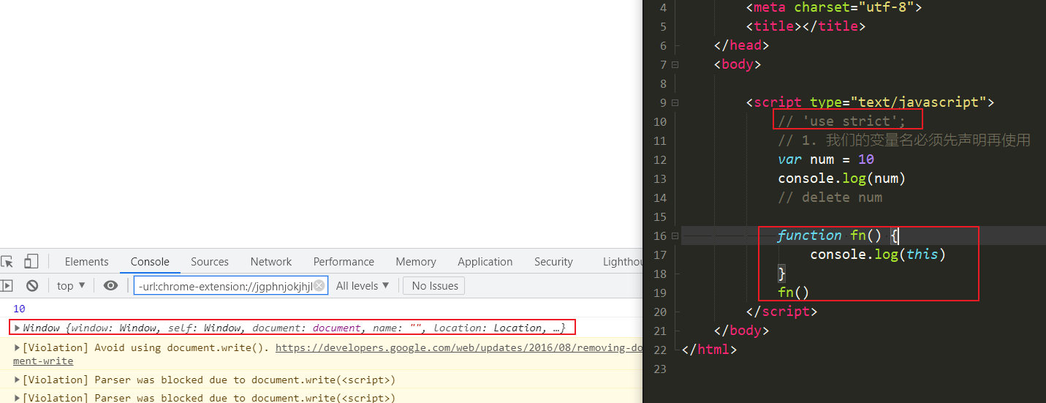Collapse the function fn fold marker
1046x403 pixels.
tap(675, 236)
